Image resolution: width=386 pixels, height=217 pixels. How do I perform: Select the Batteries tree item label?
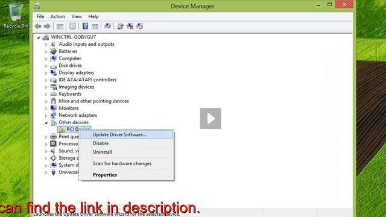click(x=68, y=51)
